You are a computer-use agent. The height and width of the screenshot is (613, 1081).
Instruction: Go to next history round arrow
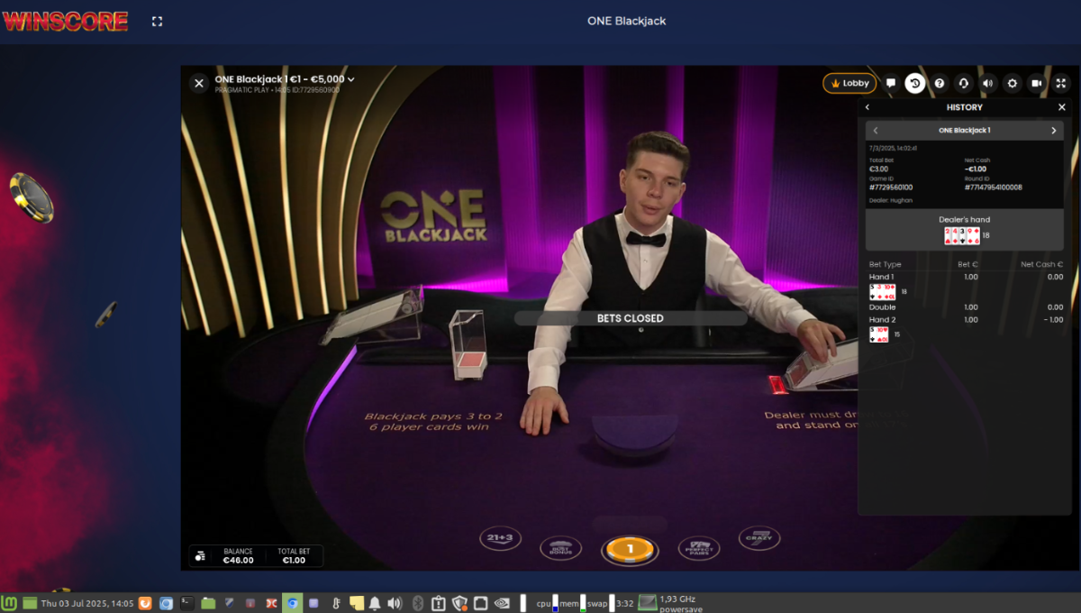point(1053,131)
